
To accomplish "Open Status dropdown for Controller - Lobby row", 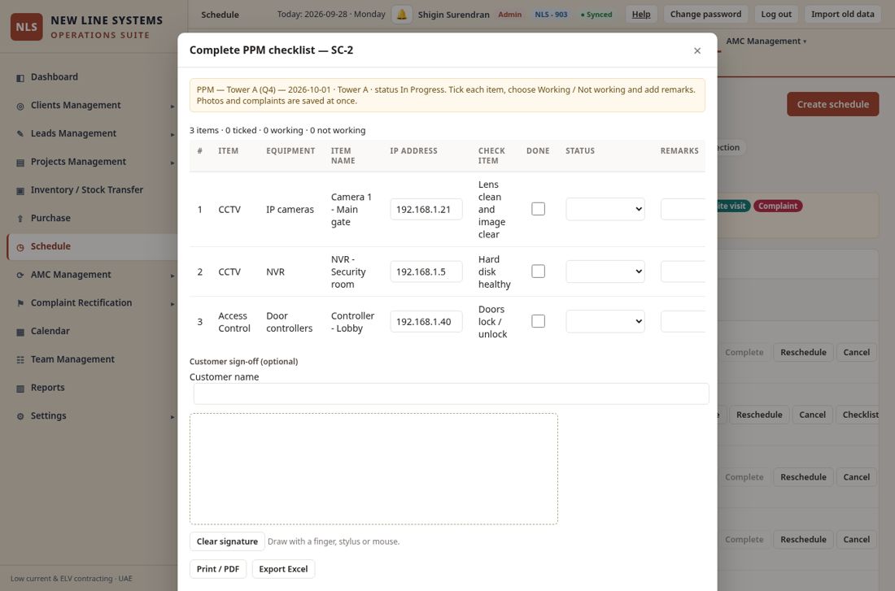I will 605,321.
